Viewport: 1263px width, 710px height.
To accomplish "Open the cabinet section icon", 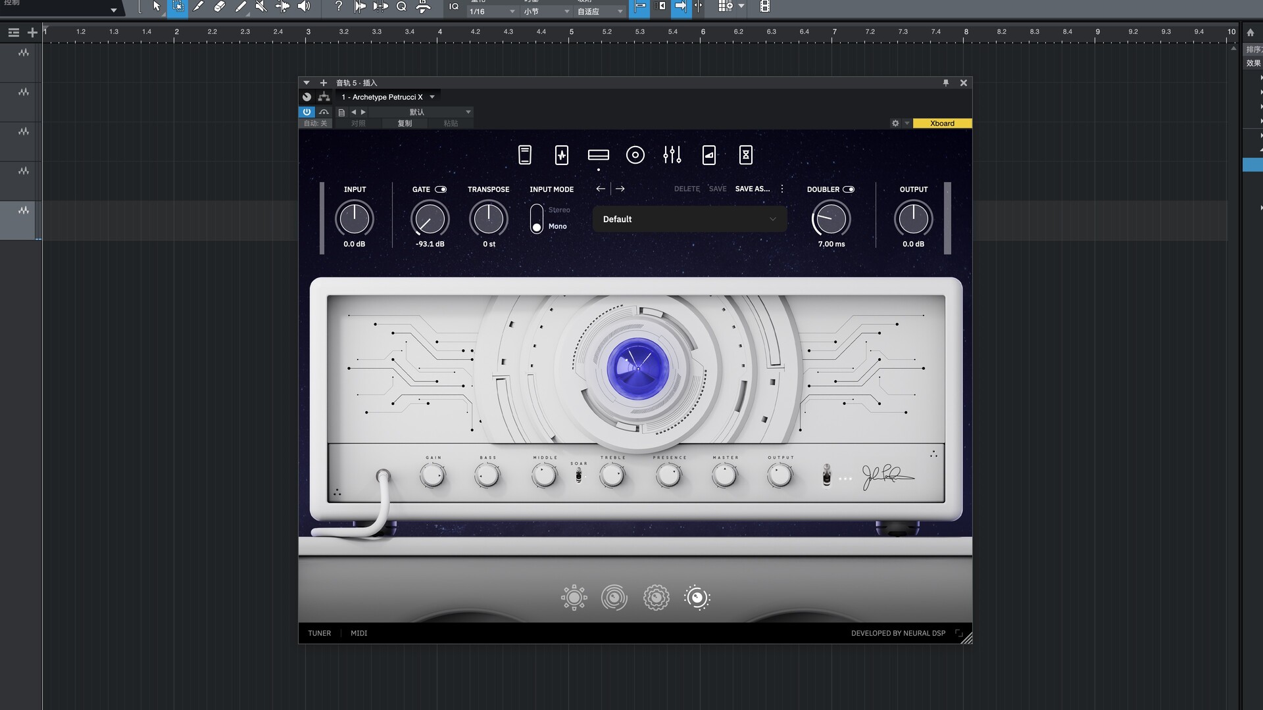I will pyautogui.click(x=635, y=155).
